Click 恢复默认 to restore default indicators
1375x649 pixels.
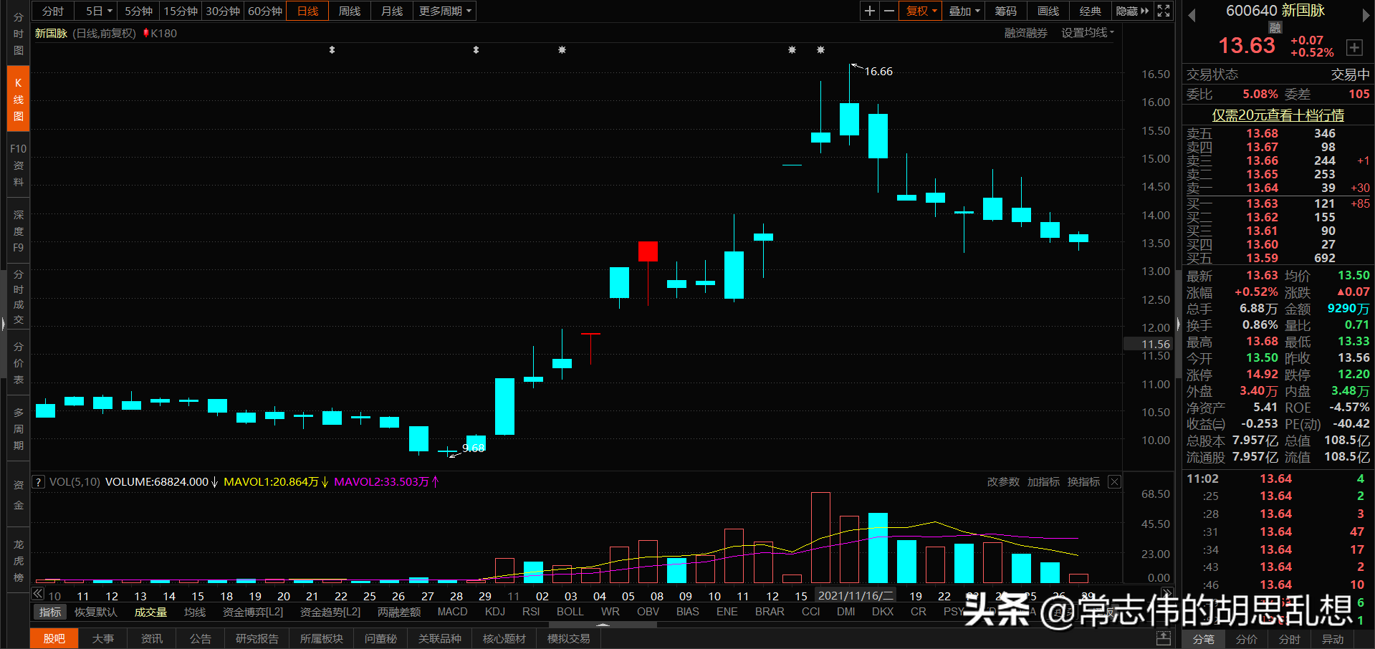click(95, 612)
